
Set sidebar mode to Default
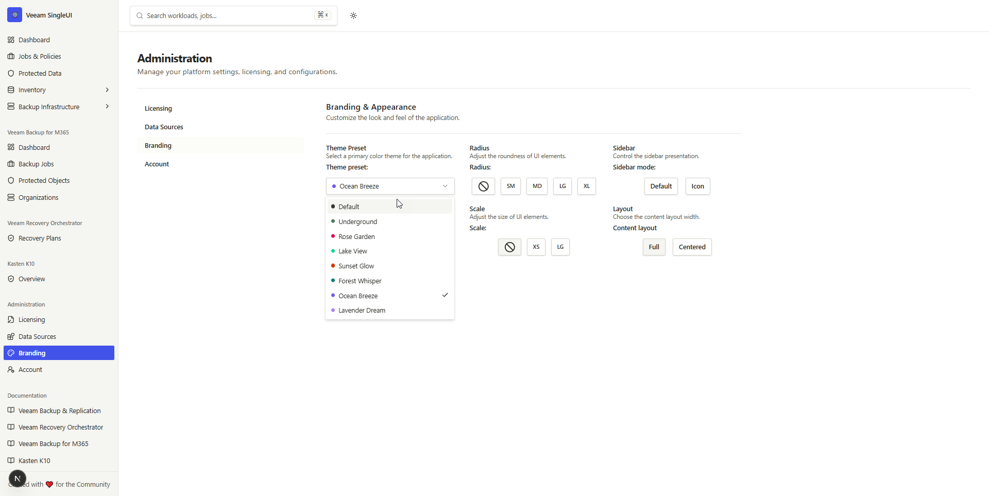tap(661, 186)
